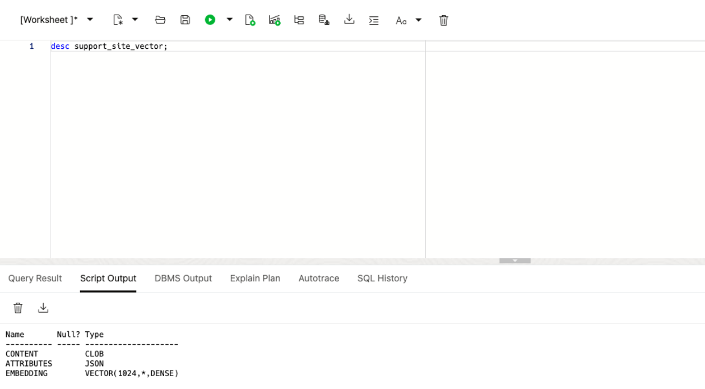Clear the editor with trash icon
705x389 pixels.
pos(444,20)
